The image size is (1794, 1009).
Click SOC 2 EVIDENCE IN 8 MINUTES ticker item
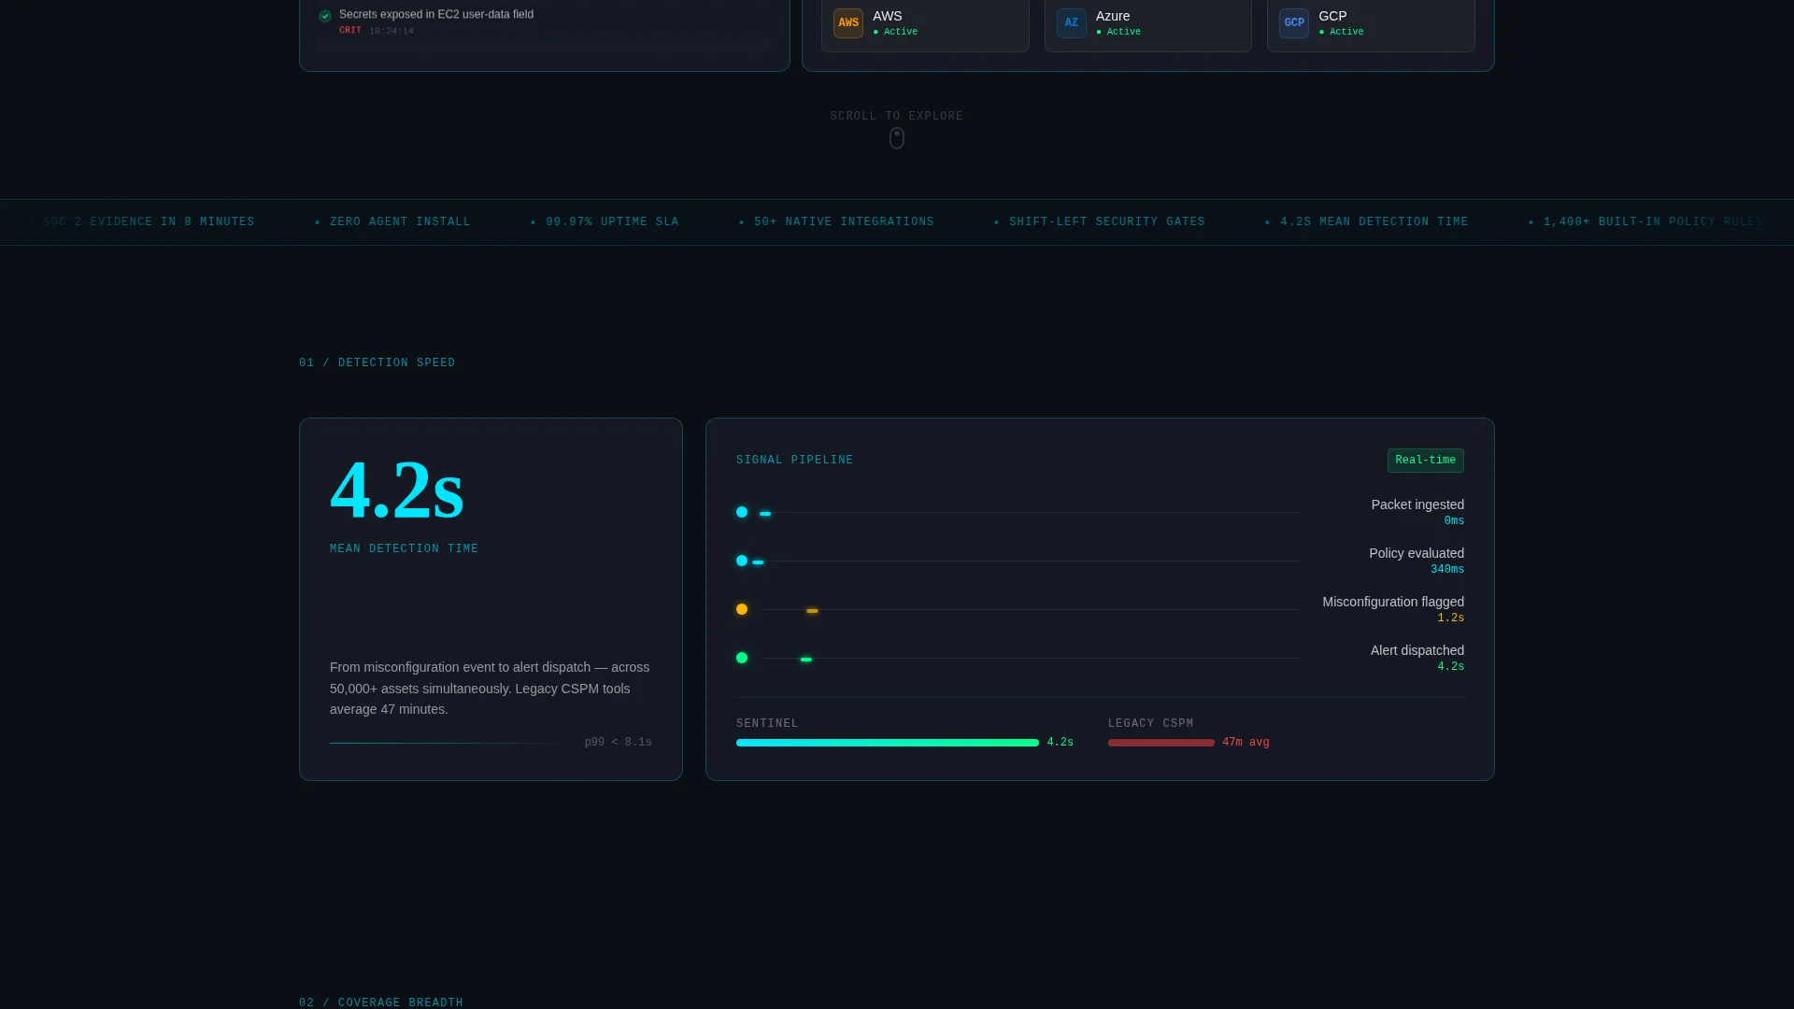(x=149, y=222)
